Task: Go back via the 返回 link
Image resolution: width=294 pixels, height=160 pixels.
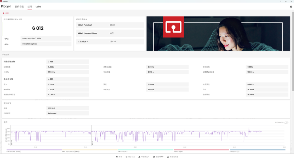Action: 7,13
